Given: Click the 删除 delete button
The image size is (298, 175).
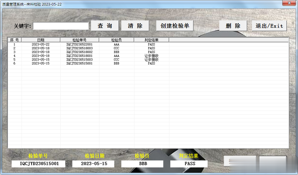Looking at the screenshot, I should 233,26.
